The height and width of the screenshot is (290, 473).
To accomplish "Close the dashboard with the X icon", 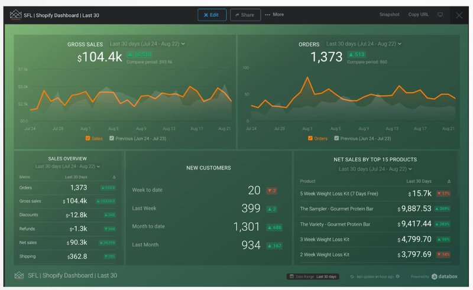I will coord(459,15).
